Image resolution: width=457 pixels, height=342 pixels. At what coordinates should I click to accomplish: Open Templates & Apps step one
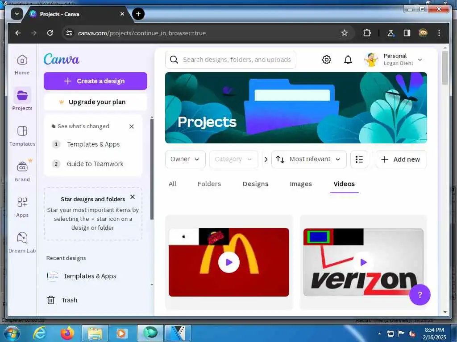click(x=93, y=144)
